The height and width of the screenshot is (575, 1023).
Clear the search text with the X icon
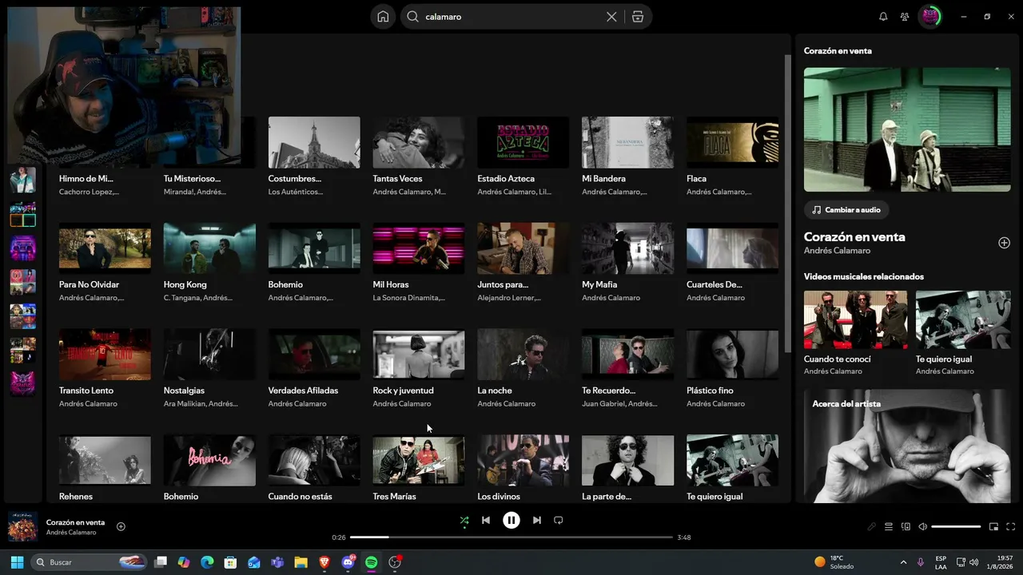[x=611, y=17]
